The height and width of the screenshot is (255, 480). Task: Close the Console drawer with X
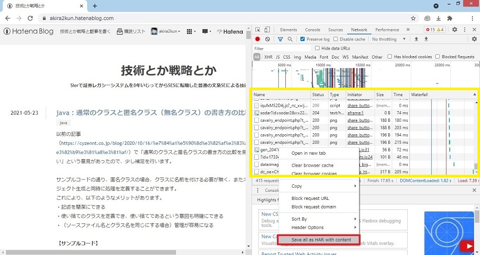point(474,190)
